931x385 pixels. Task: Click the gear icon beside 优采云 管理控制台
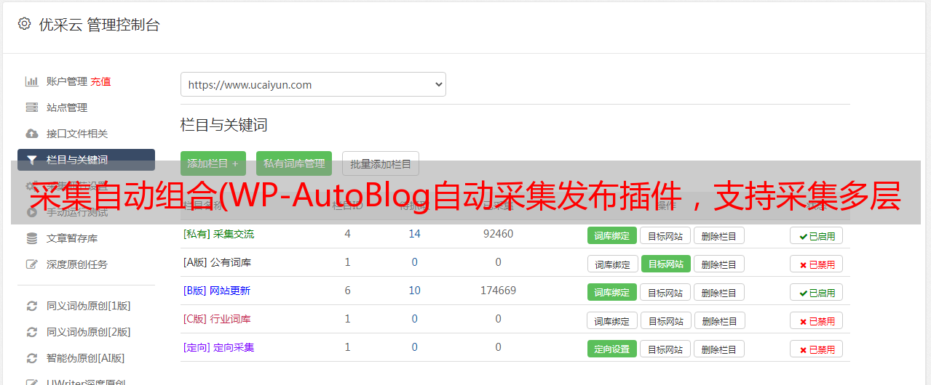click(24, 24)
